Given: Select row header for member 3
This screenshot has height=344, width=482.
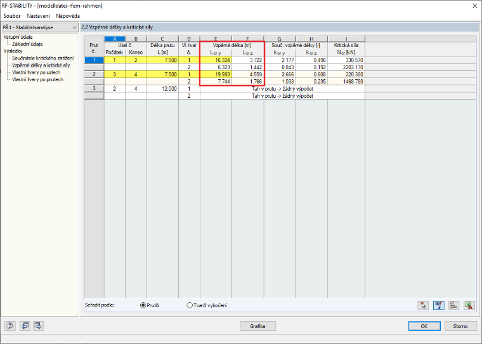Looking at the screenshot, I should coord(94,89).
